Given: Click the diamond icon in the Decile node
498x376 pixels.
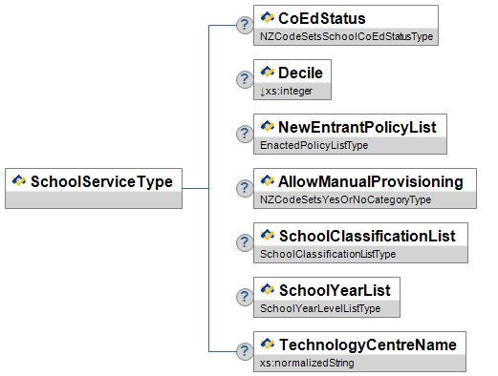Looking at the screenshot, I should [267, 72].
